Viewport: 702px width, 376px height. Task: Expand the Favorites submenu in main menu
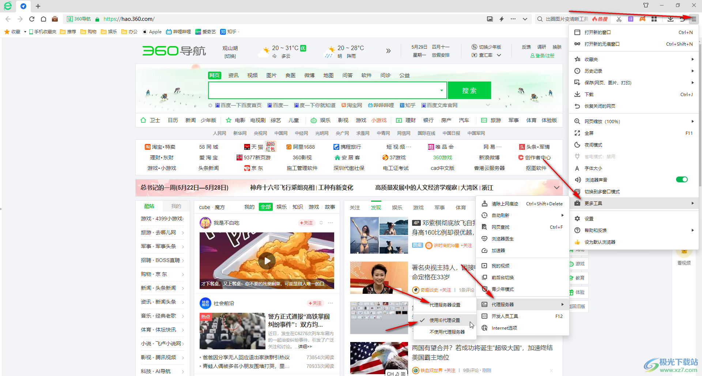tap(634, 59)
